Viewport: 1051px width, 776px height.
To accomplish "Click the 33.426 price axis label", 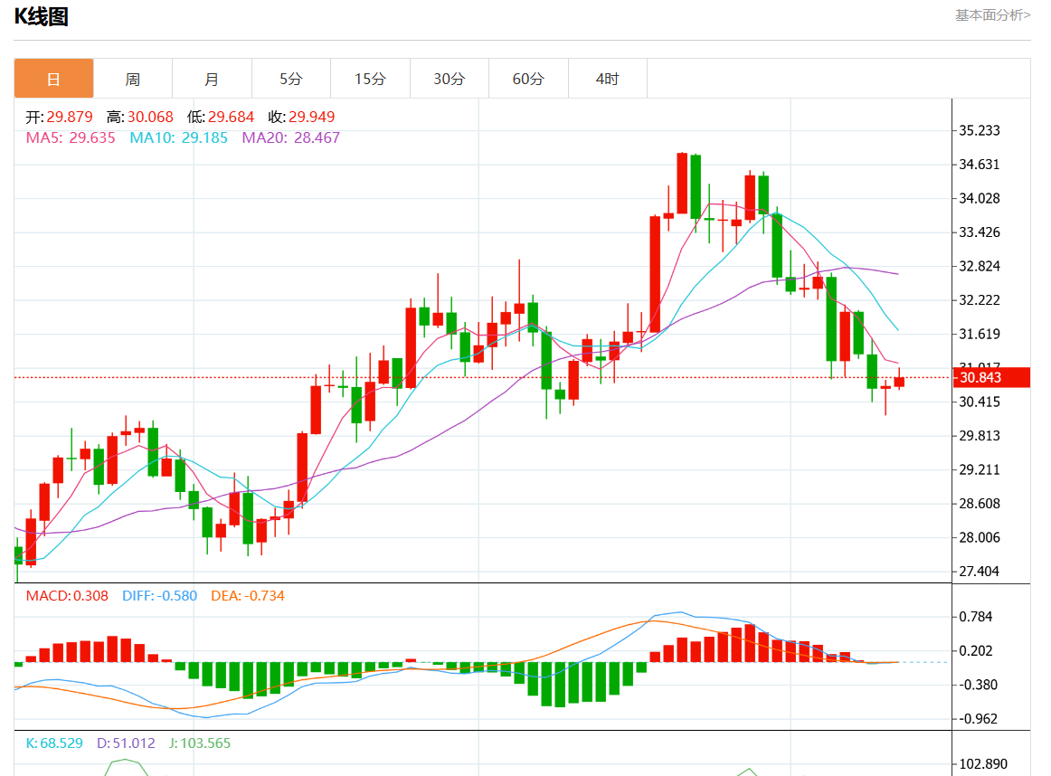I will tap(980, 232).
